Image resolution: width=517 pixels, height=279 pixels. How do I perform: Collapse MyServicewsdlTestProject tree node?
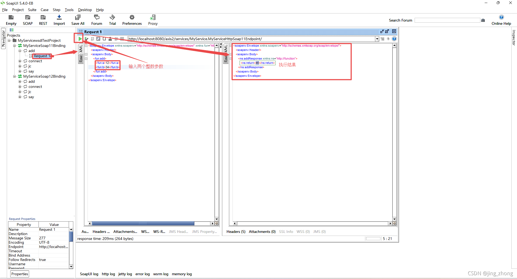coord(9,40)
